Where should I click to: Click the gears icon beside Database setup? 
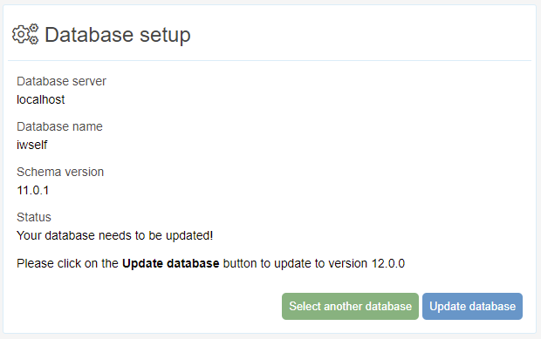25,34
